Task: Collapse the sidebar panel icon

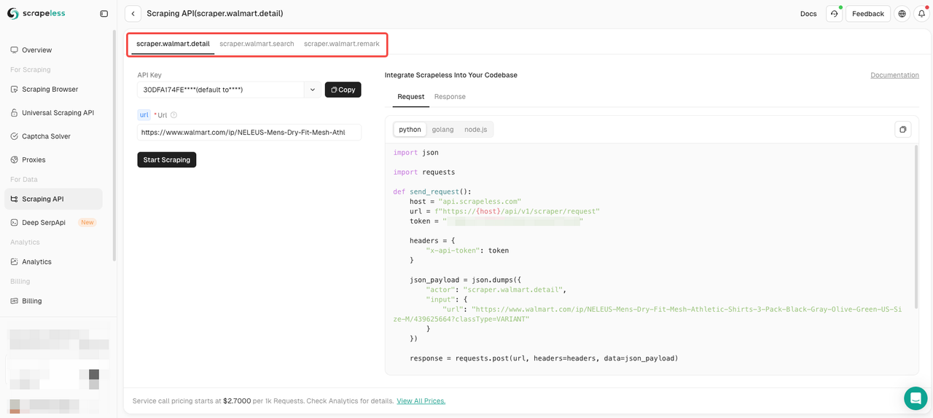Action: click(x=104, y=14)
